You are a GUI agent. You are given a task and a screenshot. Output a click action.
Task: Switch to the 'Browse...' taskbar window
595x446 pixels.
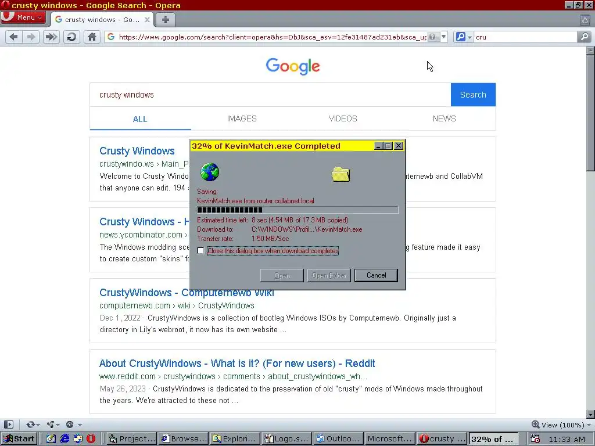[184, 439]
